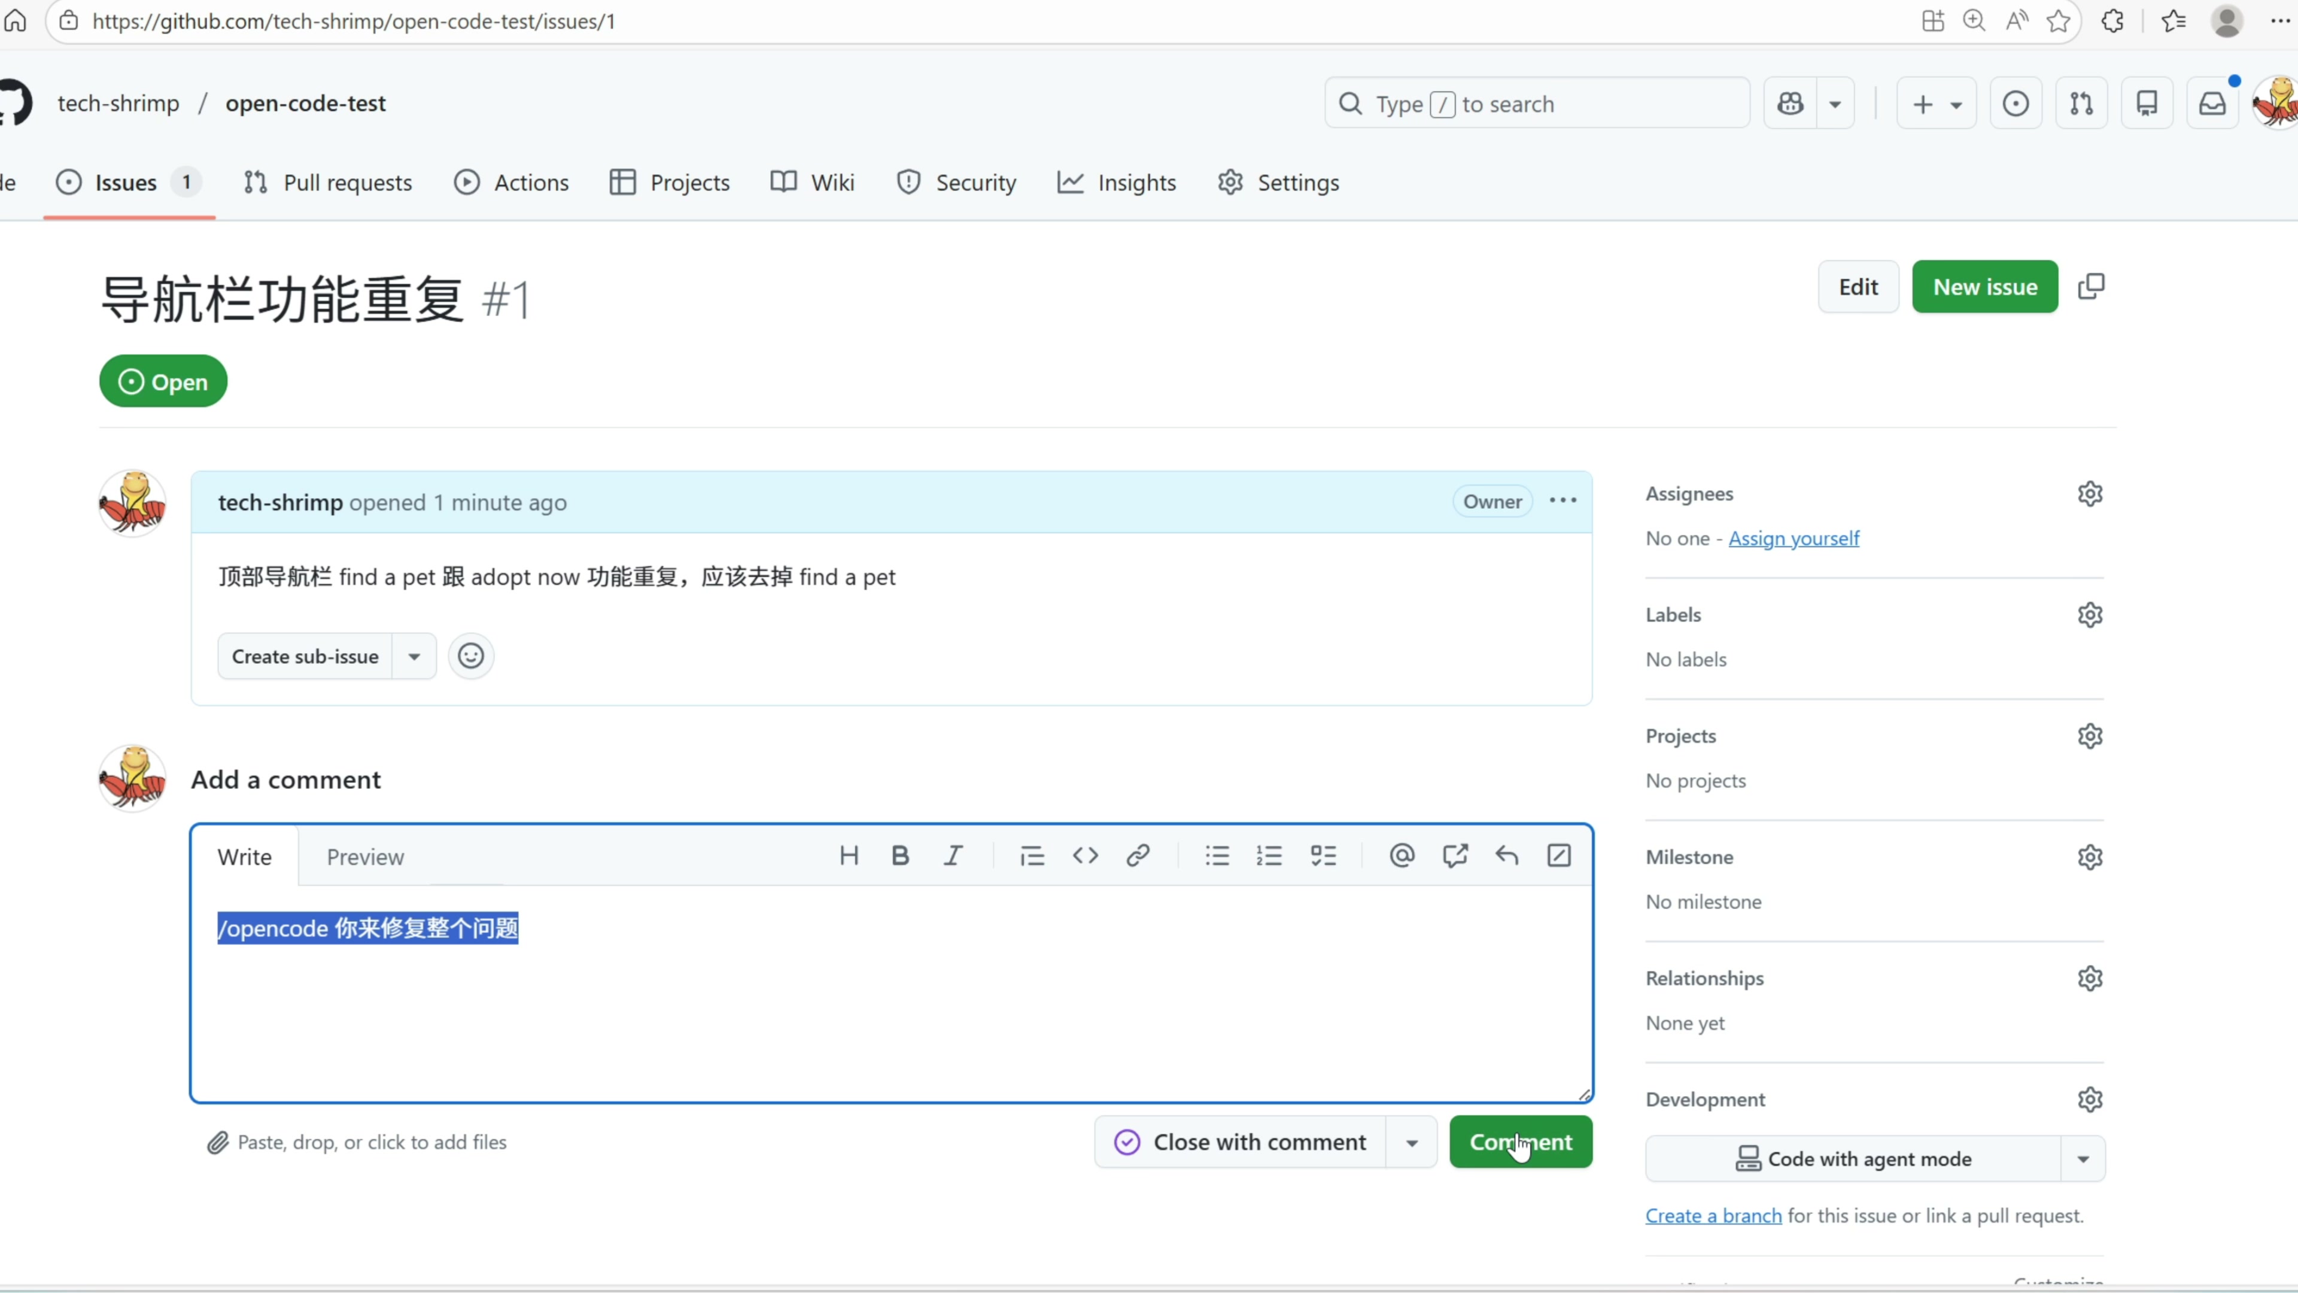Insert a code block icon
The height and width of the screenshot is (1293, 2298).
coord(1085,856)
